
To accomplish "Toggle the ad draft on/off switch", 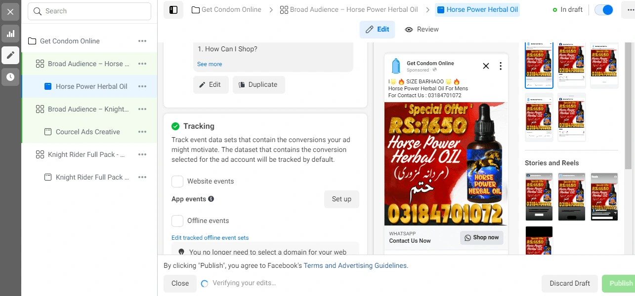I will [603, 10].
